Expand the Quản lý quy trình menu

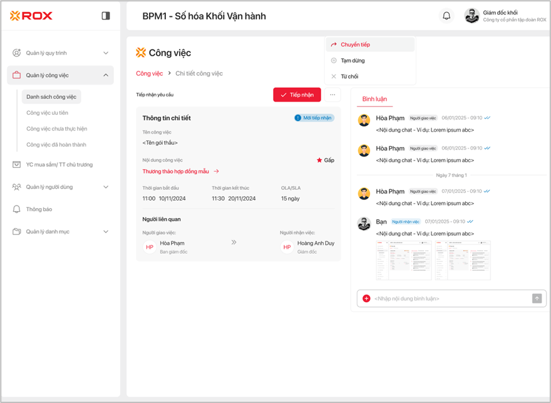pos(105,53)
